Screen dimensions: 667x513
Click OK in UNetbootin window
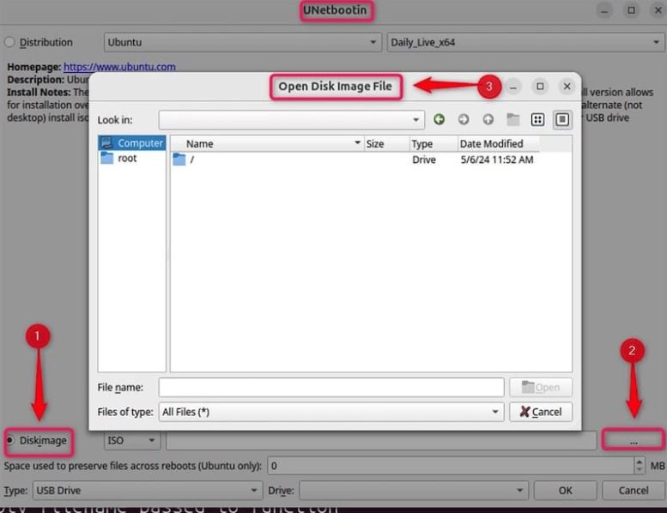tap(566, 491)
